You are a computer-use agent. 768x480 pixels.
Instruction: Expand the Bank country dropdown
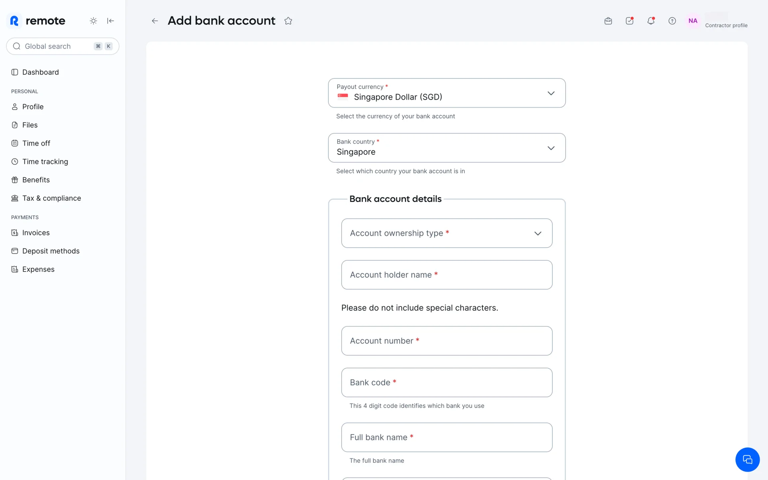[x=446, y=148]
